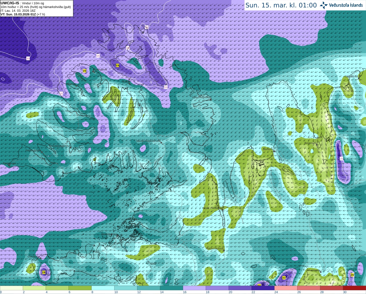
Task: Click the 24–26 m/s pink legend swatch
Action: point(286,288)
